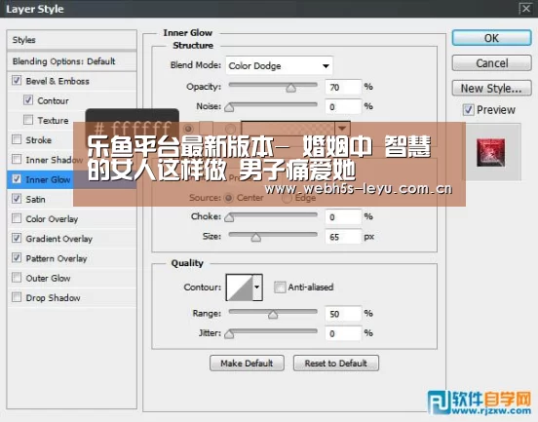
Task: Click the Choke value field
Action: click(x=343, y=216)
